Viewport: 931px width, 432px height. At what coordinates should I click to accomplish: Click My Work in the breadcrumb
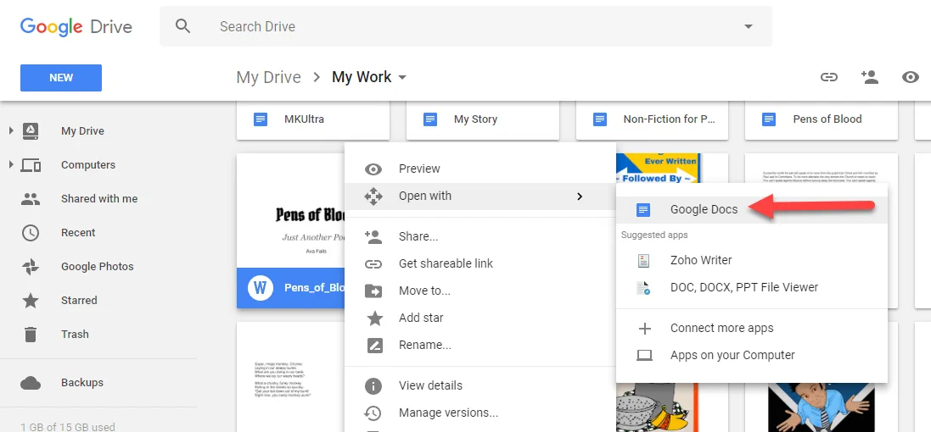click(362, 78)
